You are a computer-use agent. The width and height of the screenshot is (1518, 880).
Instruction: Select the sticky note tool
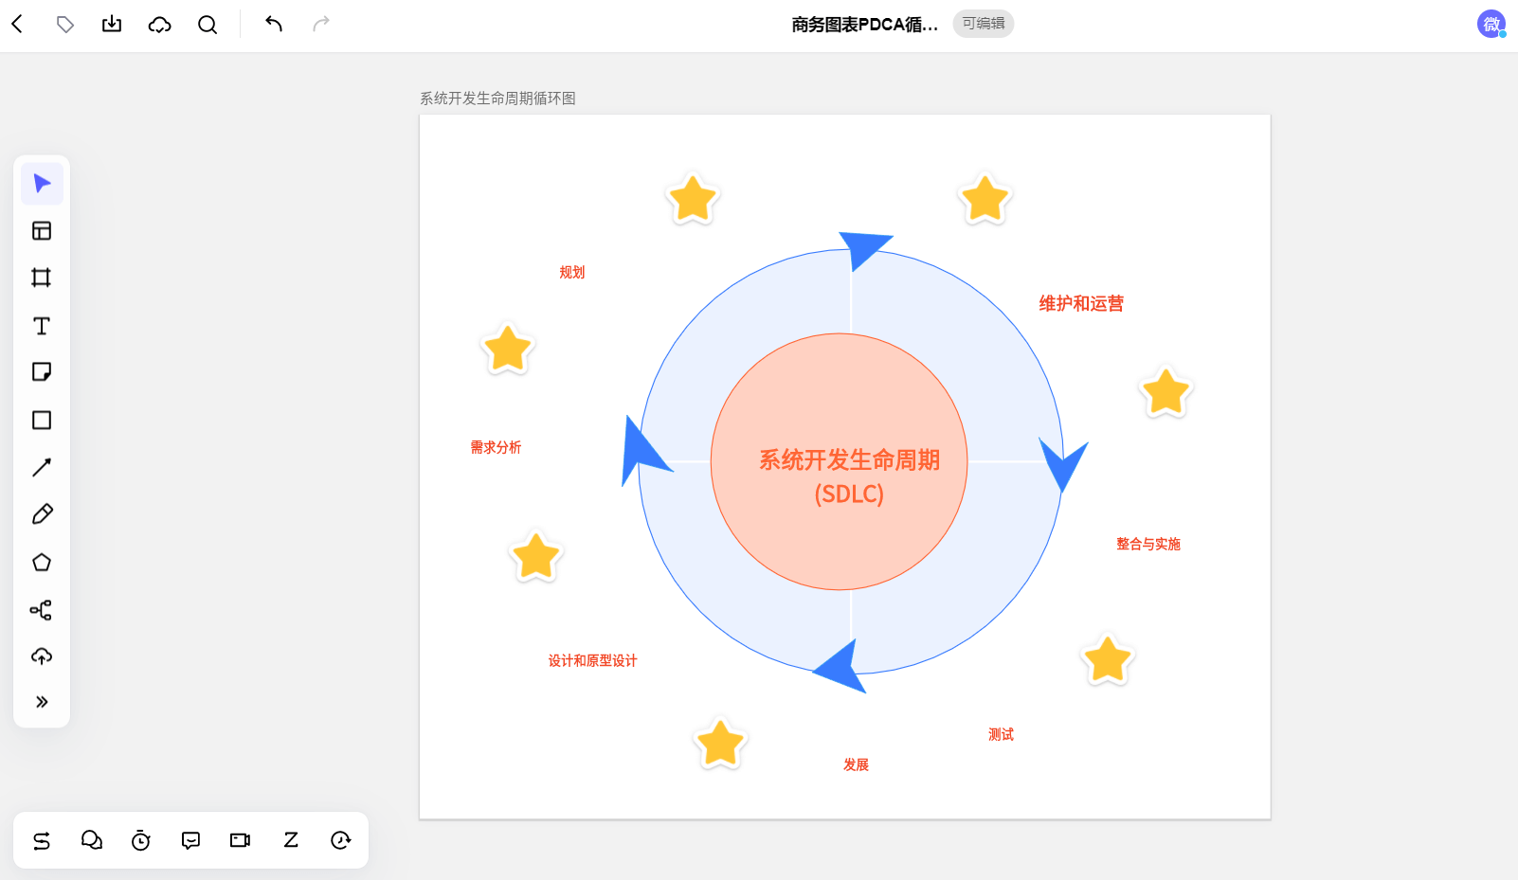click(42, 372)
